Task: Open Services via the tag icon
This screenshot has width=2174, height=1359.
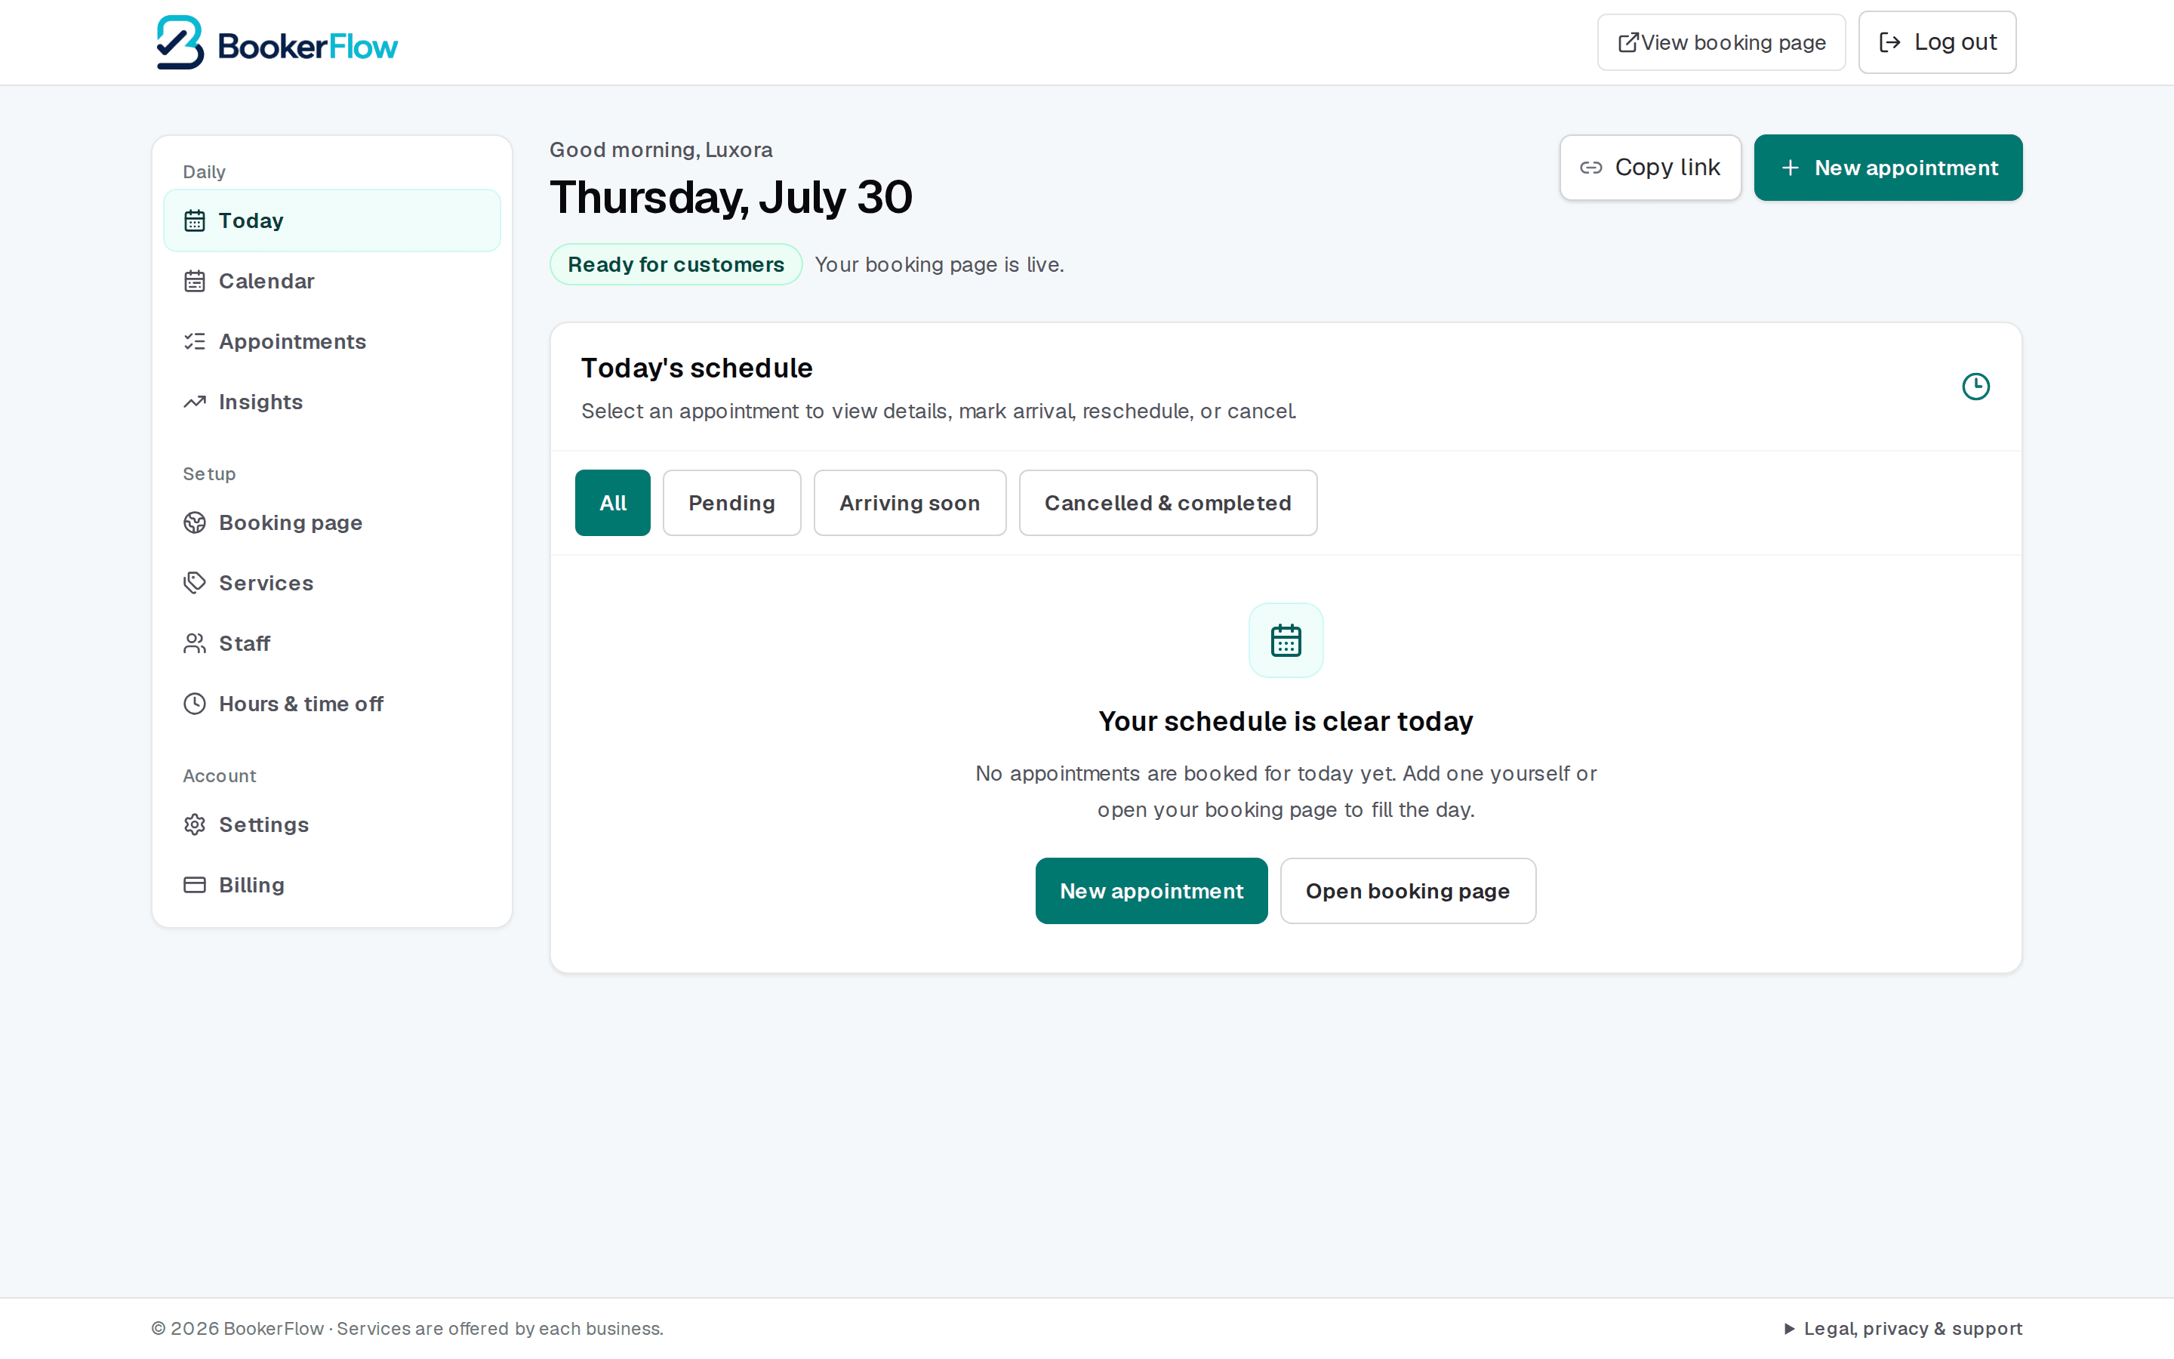Action: coord(195,582)
